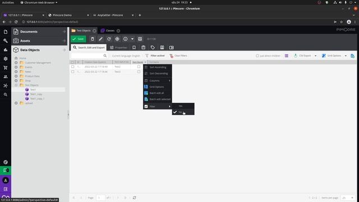This screenshot has width=359, height=202.
Task: Open the clipboard schedule tab icon
Action: point(144,47)
